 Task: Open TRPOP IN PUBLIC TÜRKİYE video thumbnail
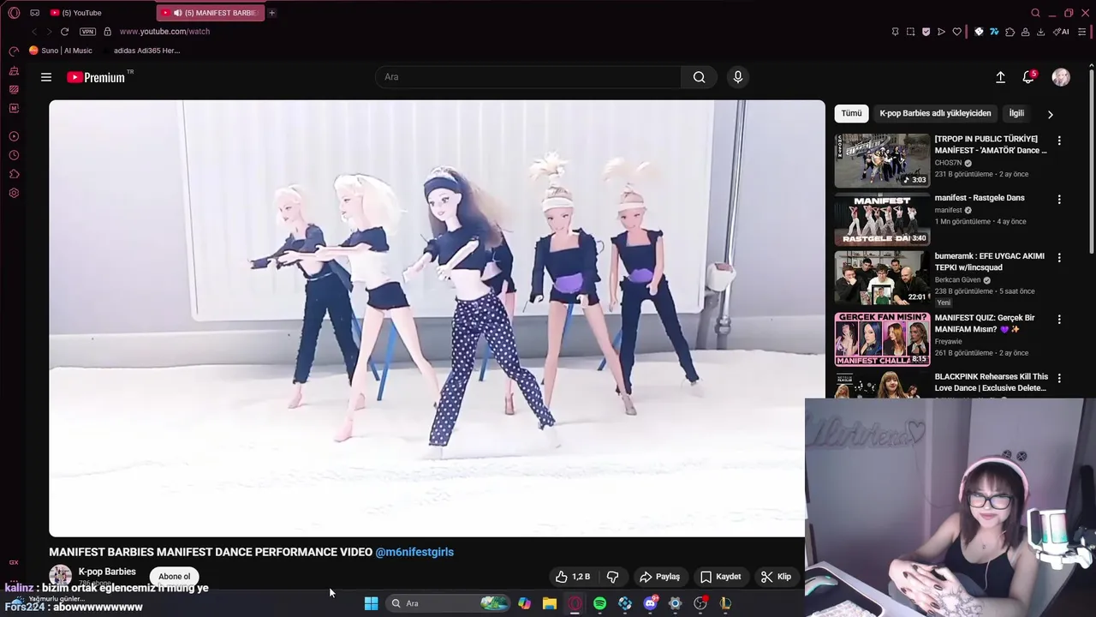882,160
